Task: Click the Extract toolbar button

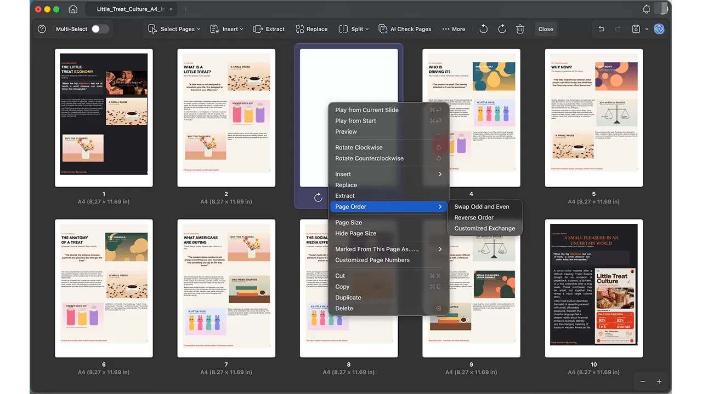Action: [269, 29]
